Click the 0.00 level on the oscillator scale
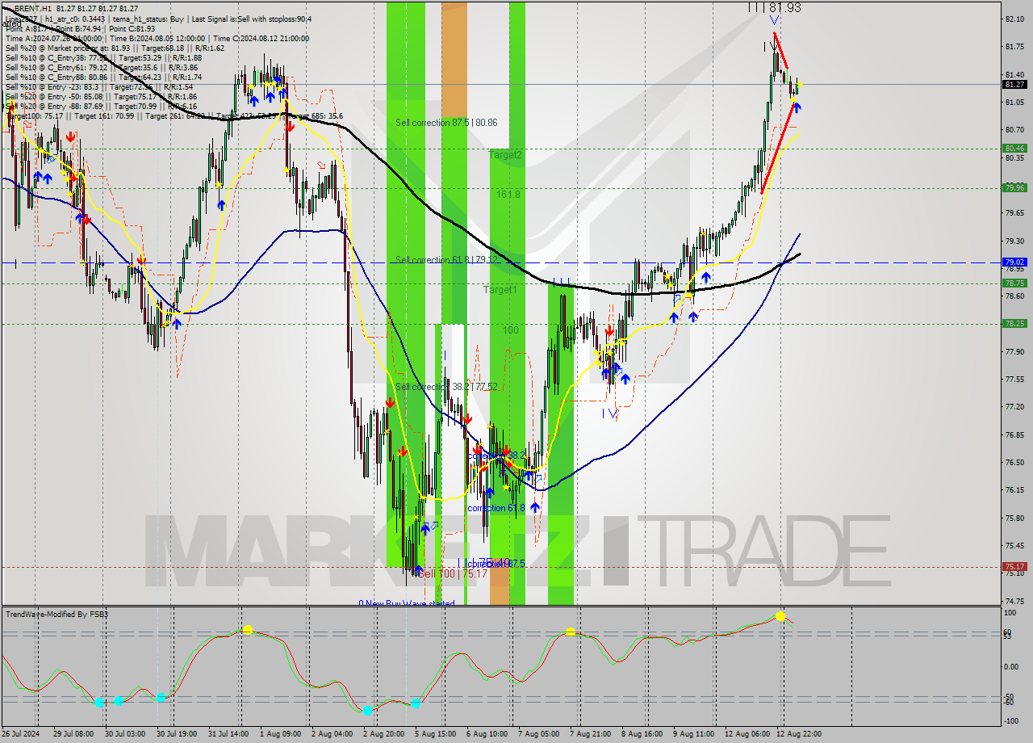This screenshot has width=1033, height=743. pos(1010,666)
